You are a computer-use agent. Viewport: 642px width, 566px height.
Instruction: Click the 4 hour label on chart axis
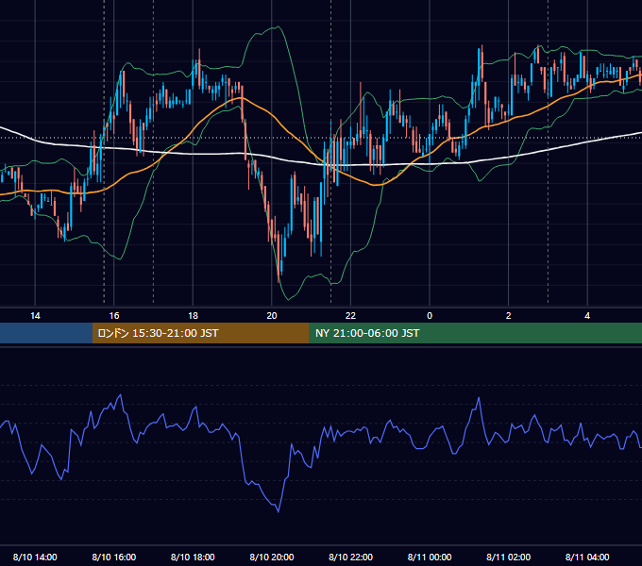click(587, 316)
